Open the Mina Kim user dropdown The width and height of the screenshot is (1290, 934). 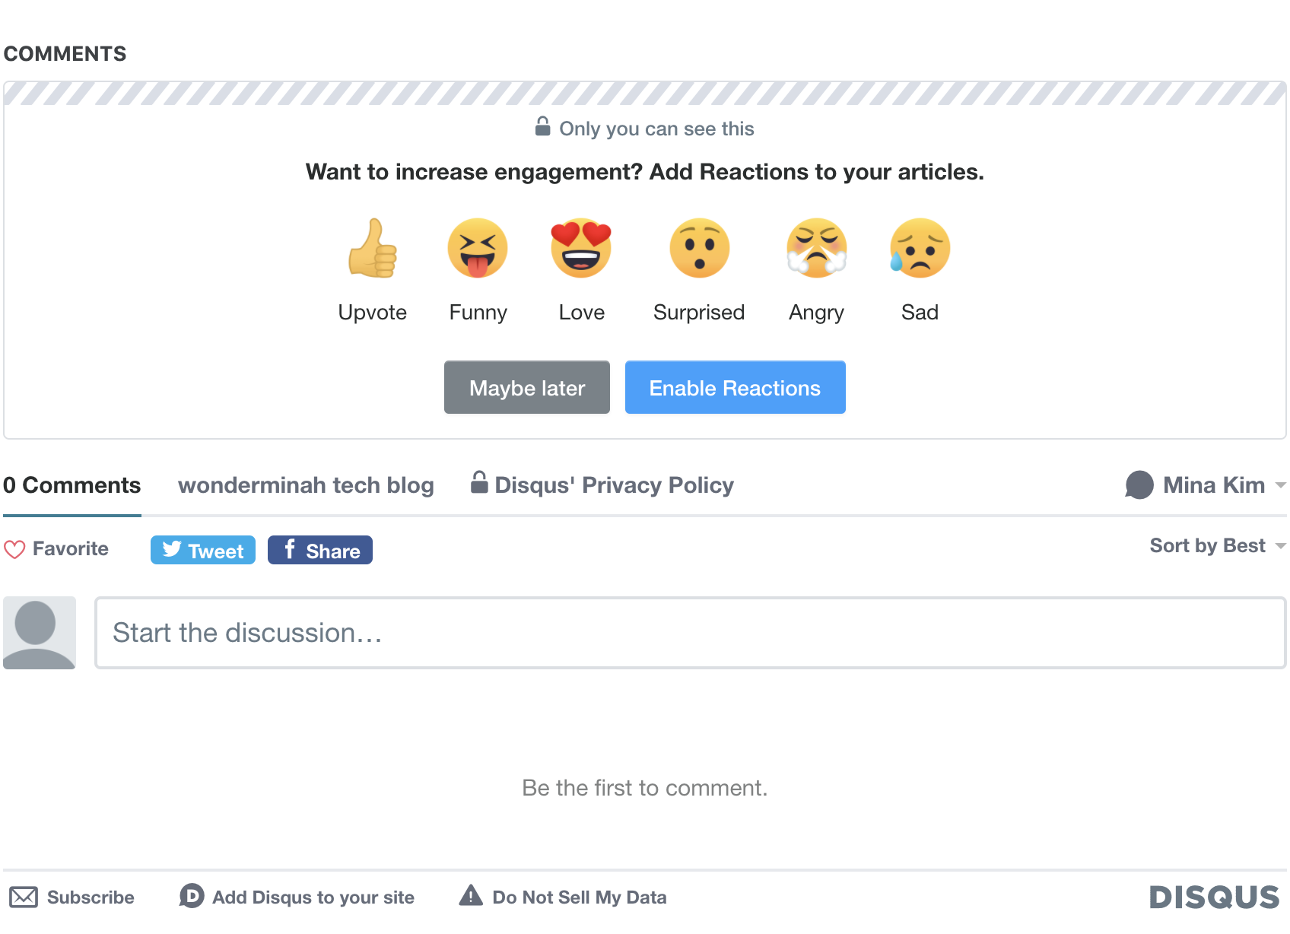pos(1206,485)
